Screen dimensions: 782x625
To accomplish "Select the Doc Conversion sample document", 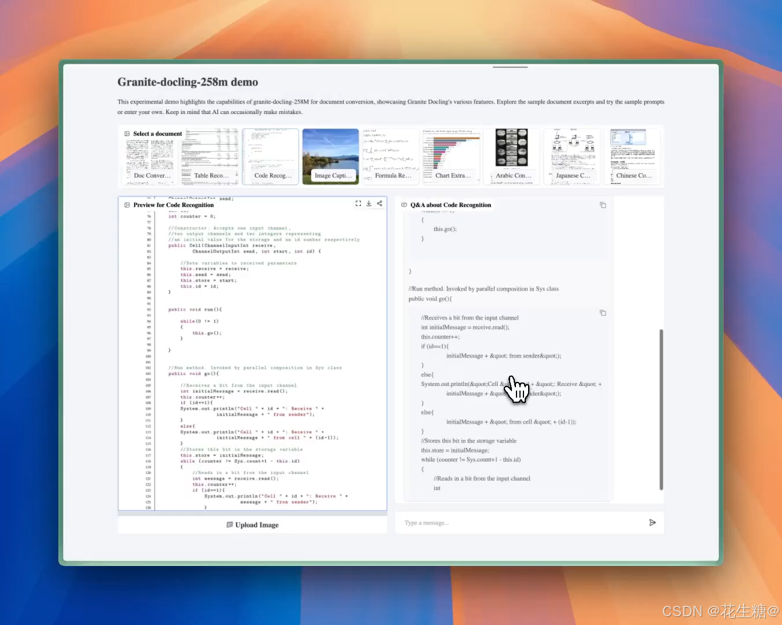I will pyautogui.click(x=152, y=157).
